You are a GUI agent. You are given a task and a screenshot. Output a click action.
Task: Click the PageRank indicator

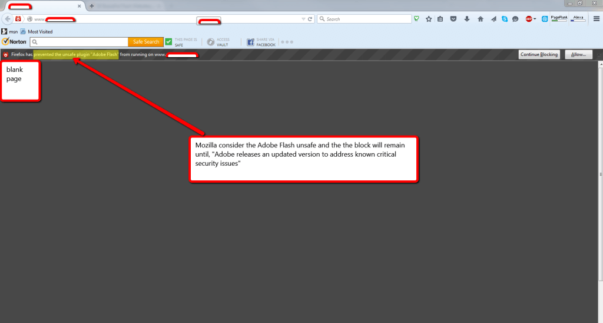(559, 18)
